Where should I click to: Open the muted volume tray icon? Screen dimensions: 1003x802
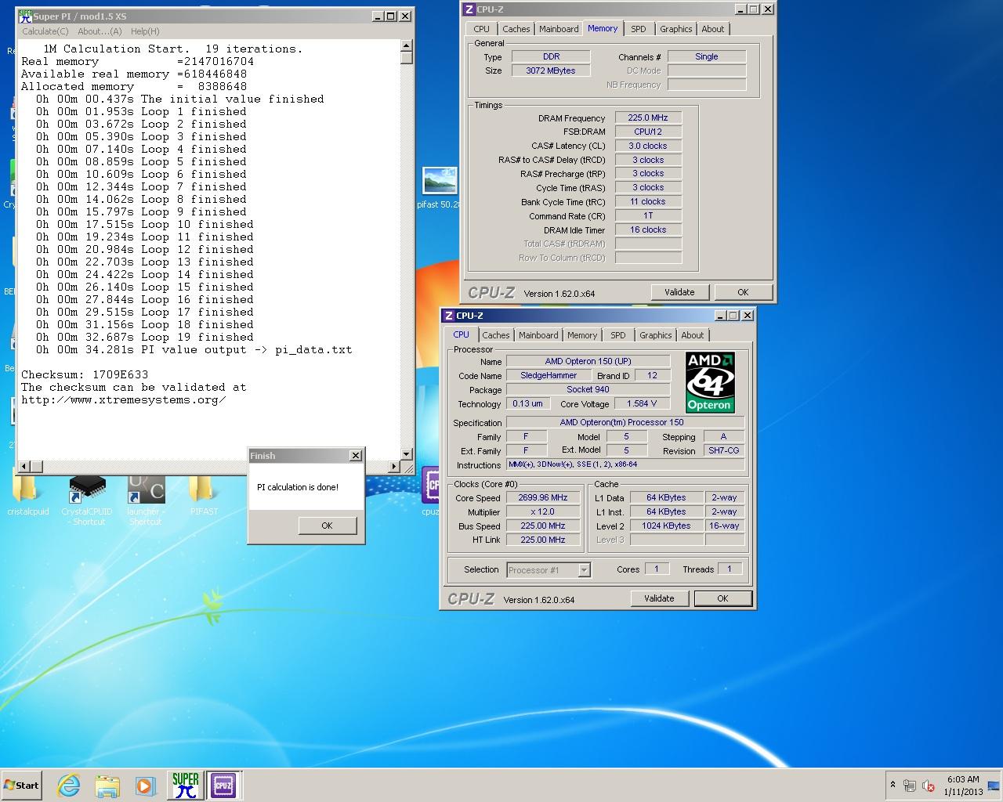929,786
